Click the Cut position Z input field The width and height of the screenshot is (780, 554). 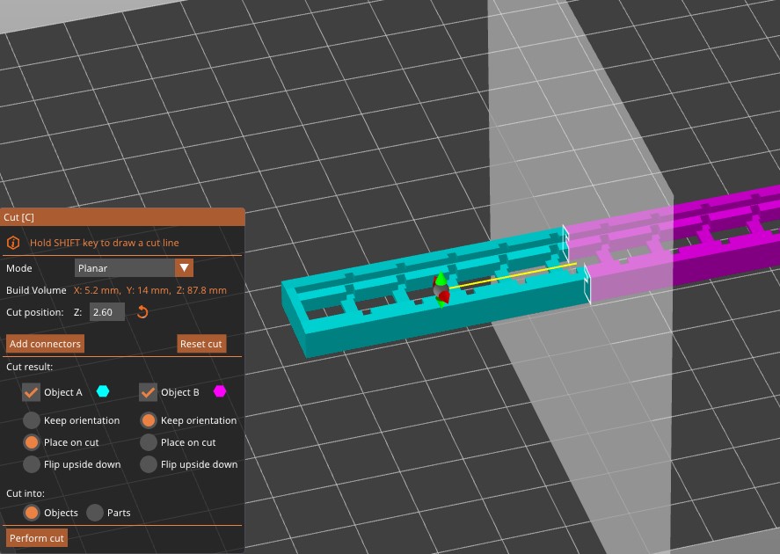[107, 312]
